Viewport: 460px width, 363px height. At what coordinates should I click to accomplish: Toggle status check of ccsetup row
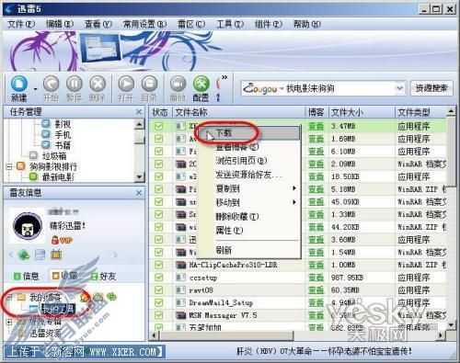pos(158,278)
